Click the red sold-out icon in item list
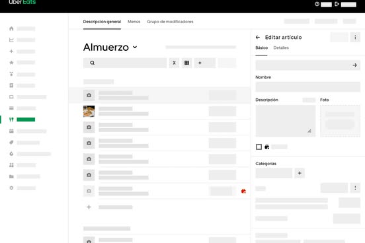This screenshot has height=243, width=365. click(243, 191)
